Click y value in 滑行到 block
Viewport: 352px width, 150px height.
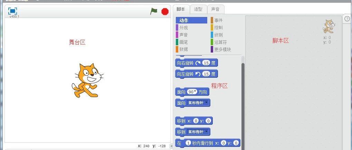236,143
